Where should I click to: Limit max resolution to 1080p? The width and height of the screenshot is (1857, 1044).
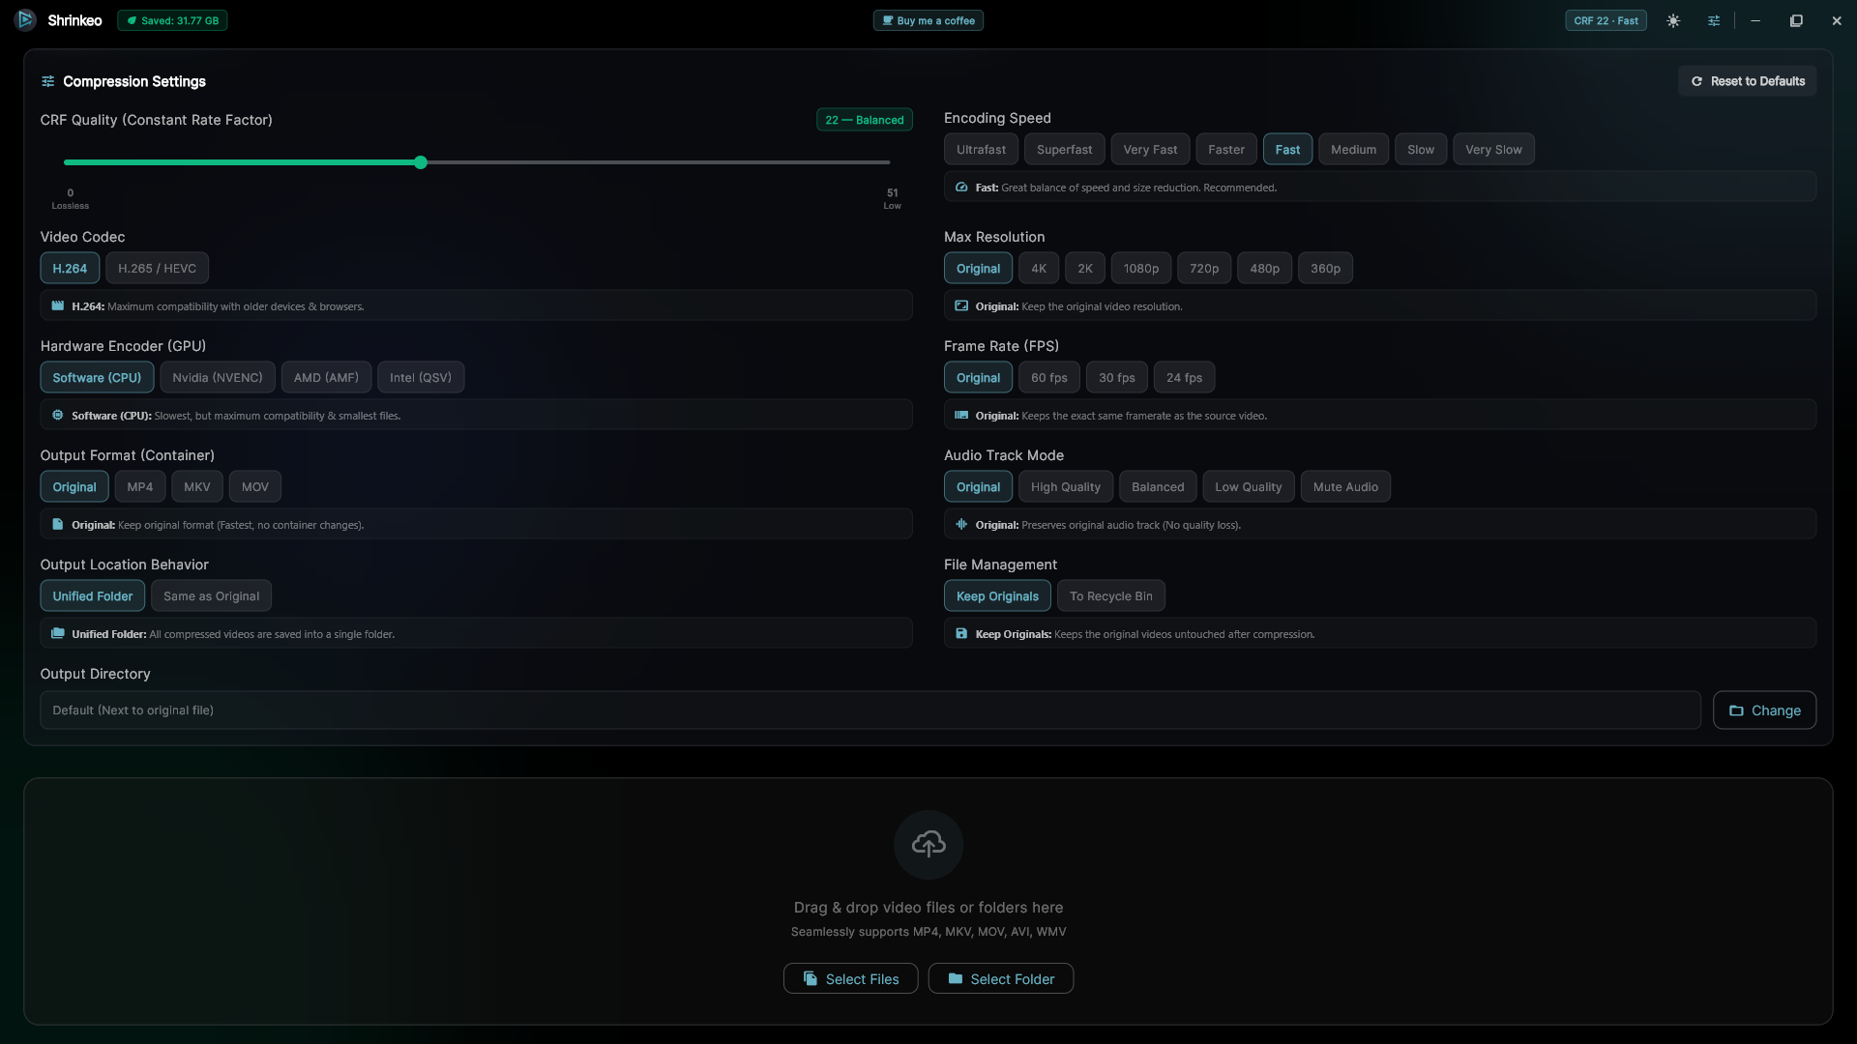[x=1141, y=268]
